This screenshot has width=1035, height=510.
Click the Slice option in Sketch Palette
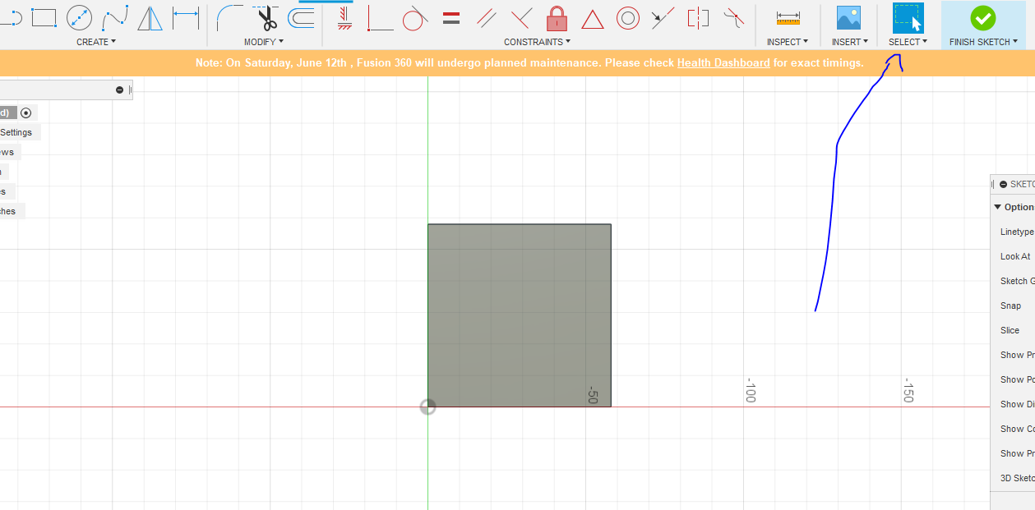click(x=1010, y=330)
